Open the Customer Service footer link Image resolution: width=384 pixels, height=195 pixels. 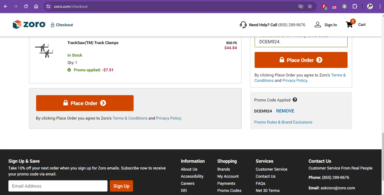tap(271, 169)
